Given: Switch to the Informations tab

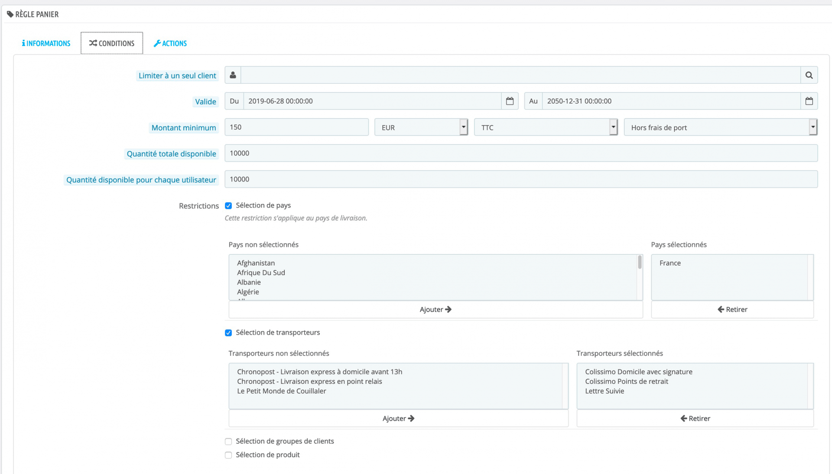Looking at the screenshot, I should 46,43.
